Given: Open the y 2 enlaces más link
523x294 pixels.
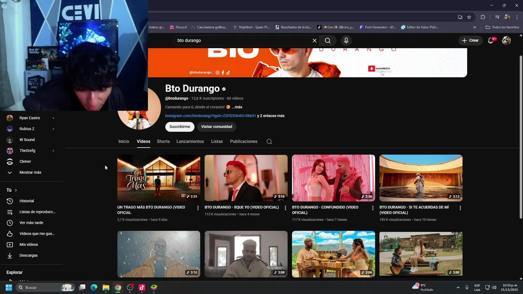Looking at the screenshot, I should 271,116.
